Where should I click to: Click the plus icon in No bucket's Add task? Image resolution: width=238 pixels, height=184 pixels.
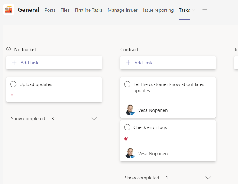(x=14, y=63)
